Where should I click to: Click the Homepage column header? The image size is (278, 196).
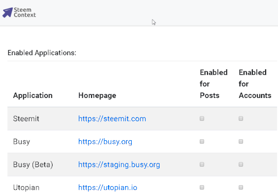[x=97, y=95]
